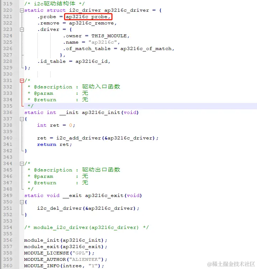Click the i2c驱动结构体 comment on line 319
The width and height of the screenshot is (257, 269).
tap(55, 4)
